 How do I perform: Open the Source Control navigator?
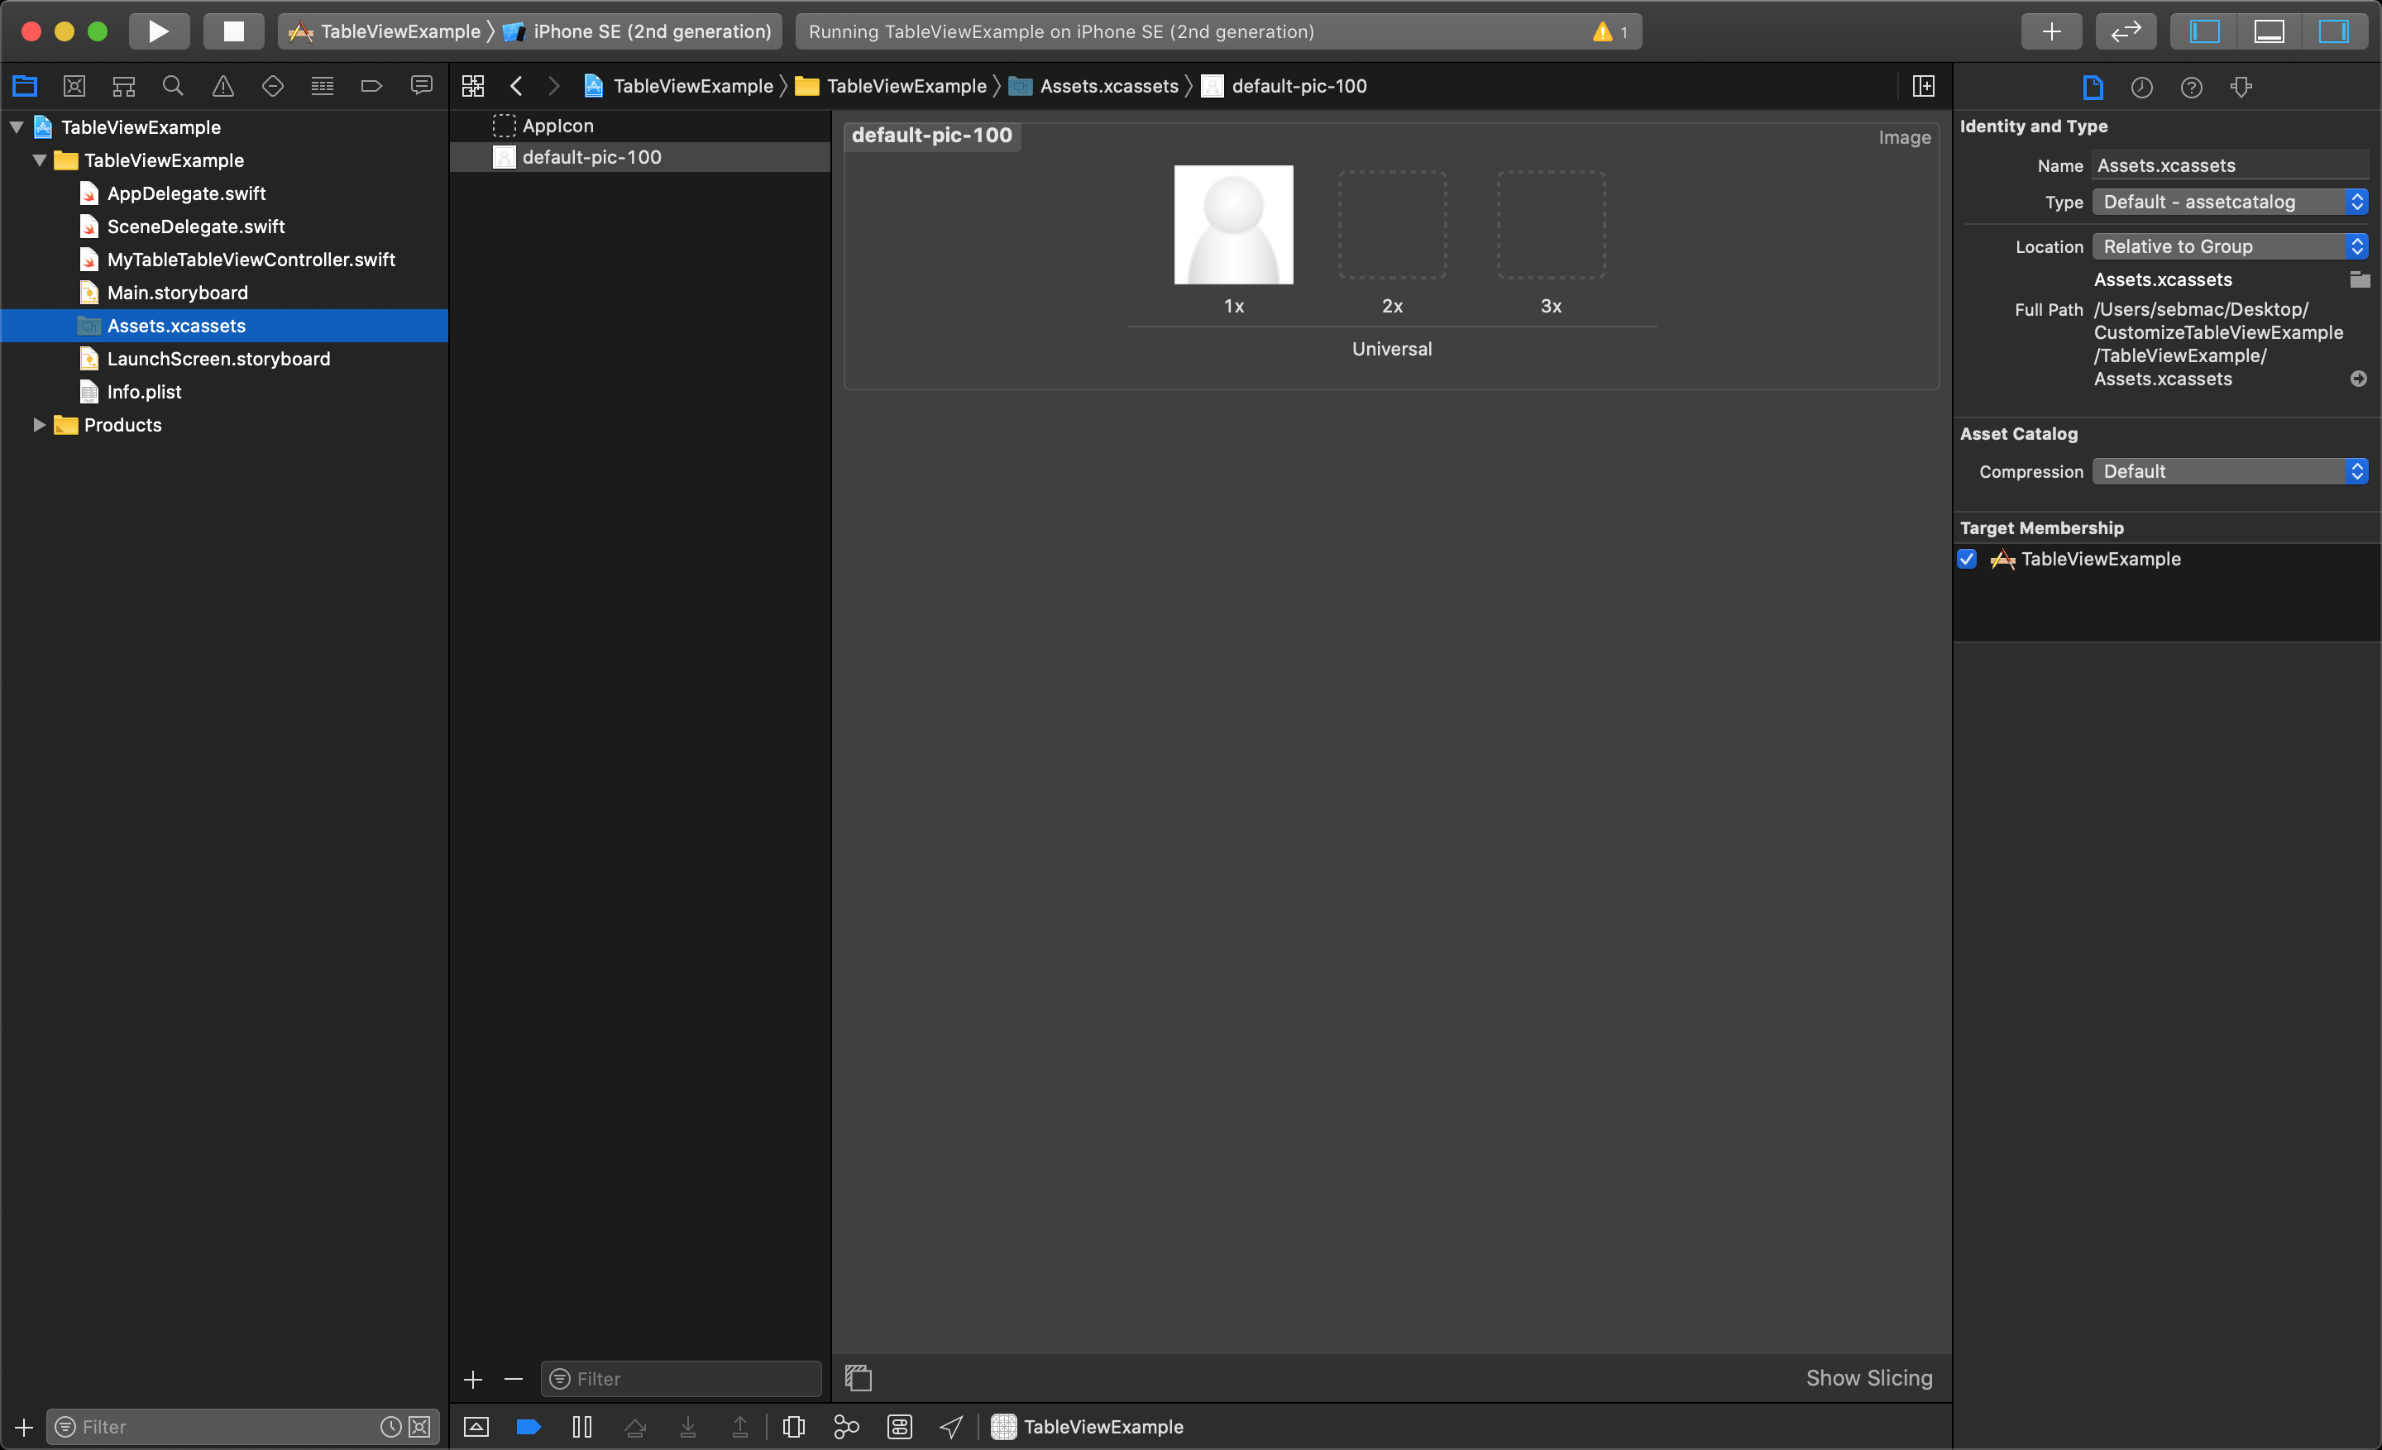coord(74,86)
